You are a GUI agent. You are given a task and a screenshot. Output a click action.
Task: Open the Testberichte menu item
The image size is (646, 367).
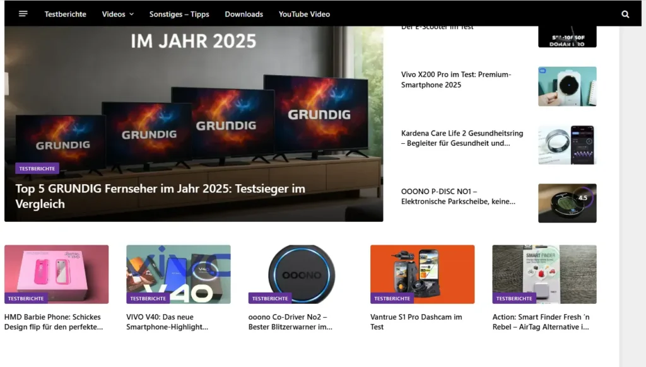click(66, 13)
